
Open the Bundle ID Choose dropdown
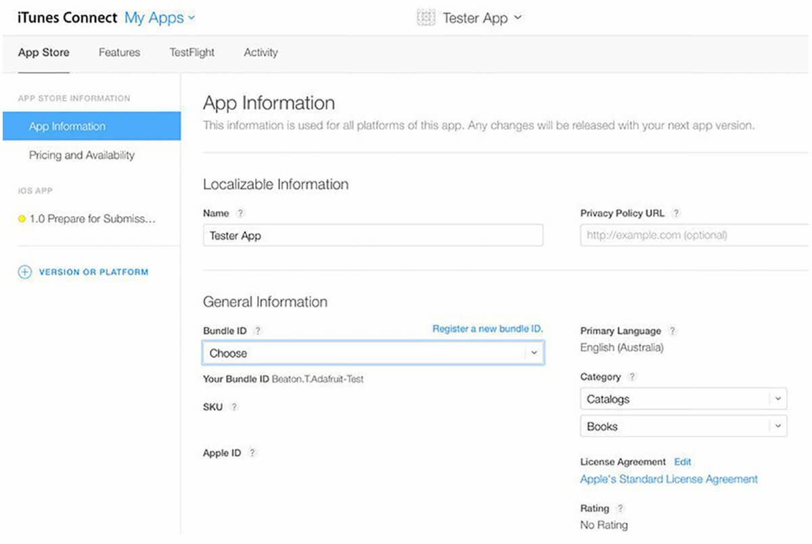point(373,353)
